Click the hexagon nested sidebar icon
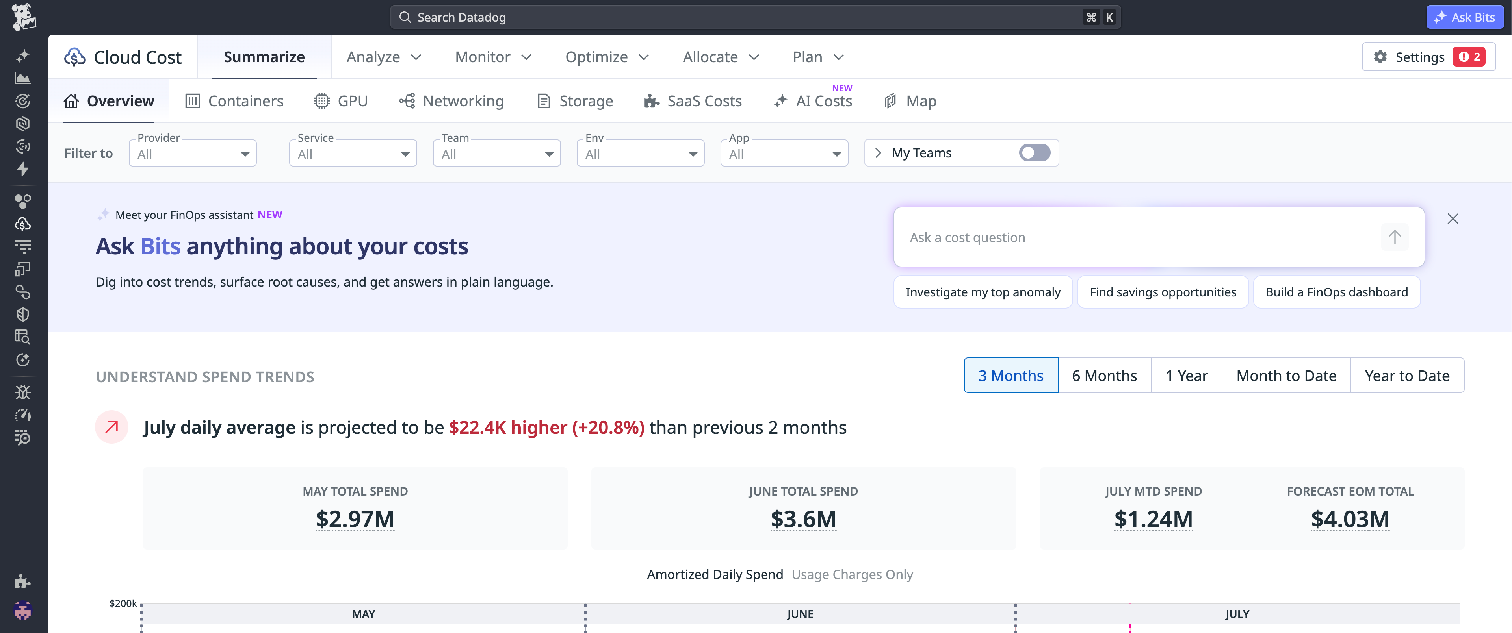Viewport: 1512px width, 633px height. [x=23, y=124]
